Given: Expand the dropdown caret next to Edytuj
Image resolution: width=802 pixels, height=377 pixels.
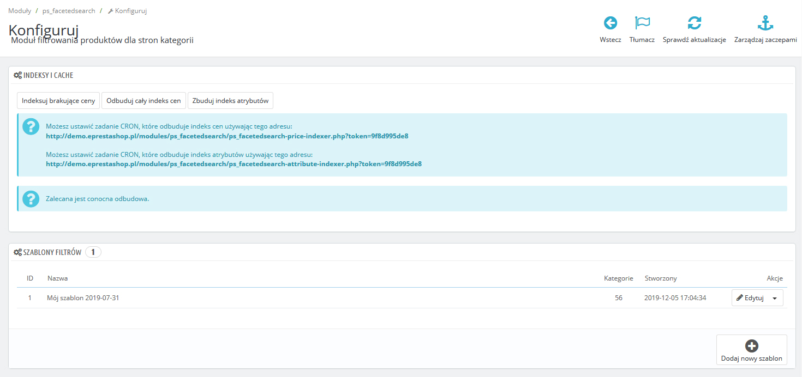Looking at the screenshot, I should click(x=775, y=298).
